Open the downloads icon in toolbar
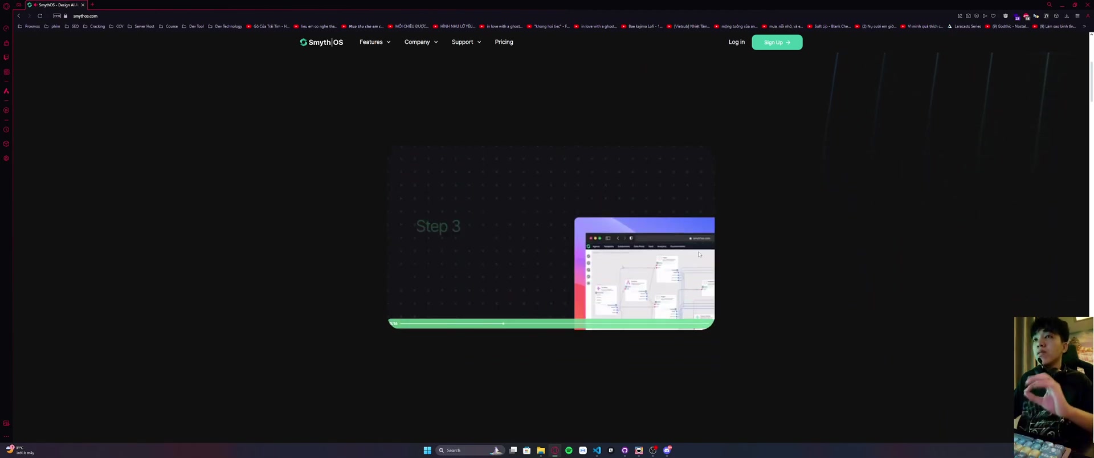The image size is (1094, 458). pyautogui.click(x=1067, y=16)
